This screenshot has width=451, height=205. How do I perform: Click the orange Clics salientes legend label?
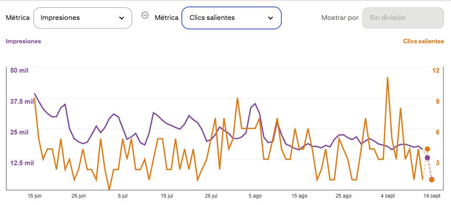point(423,41)
